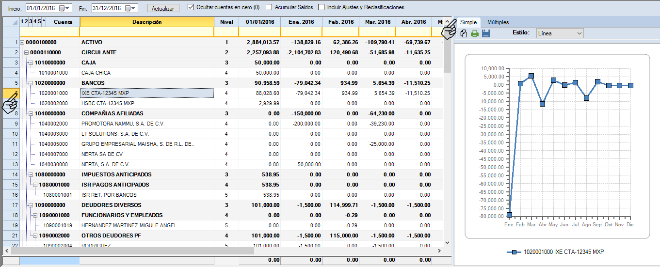Switch to the Múltiples chart tab
This screenshot has height=267, width=660.
[x=498, y=22]
